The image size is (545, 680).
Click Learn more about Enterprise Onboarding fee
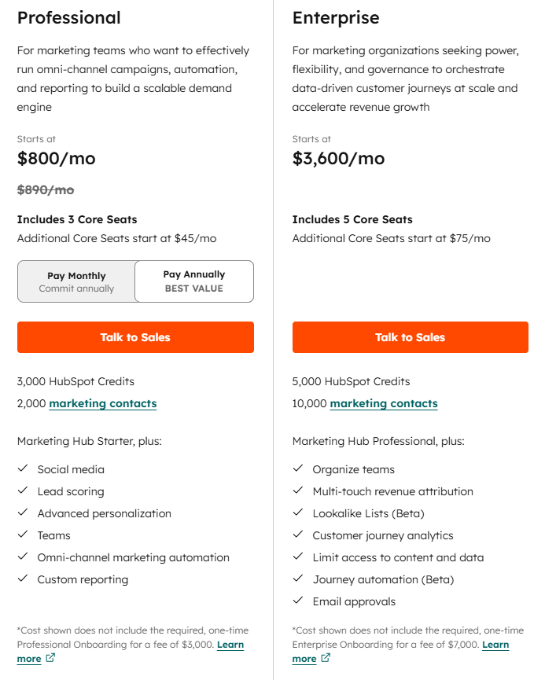pos(496,644)
